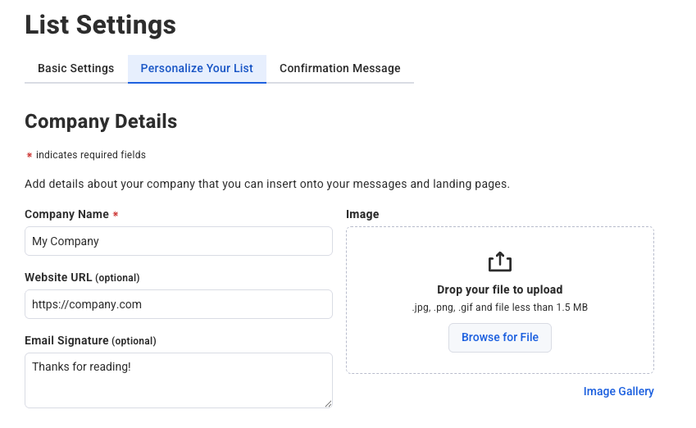Click the textarea resize handle in Email Signature
The image size is (696, 428).
[327, 403]
